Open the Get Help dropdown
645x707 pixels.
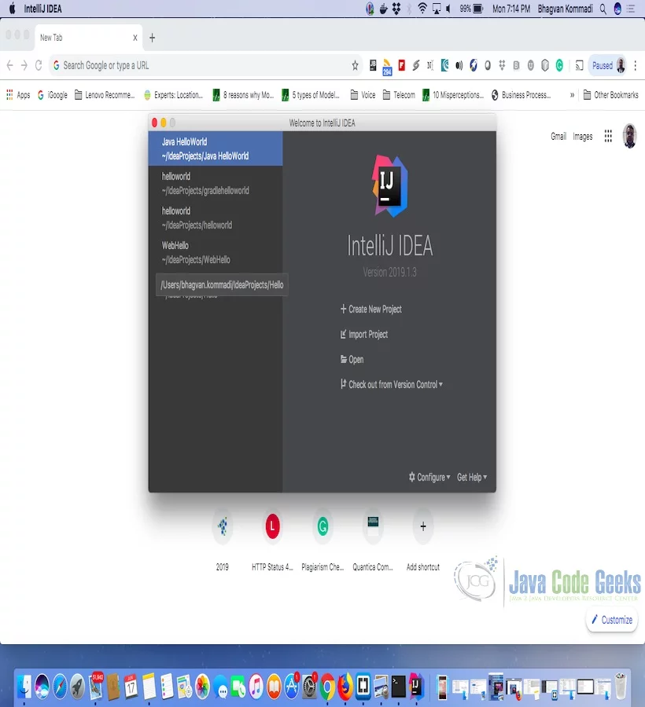click(x=472, y=477)
